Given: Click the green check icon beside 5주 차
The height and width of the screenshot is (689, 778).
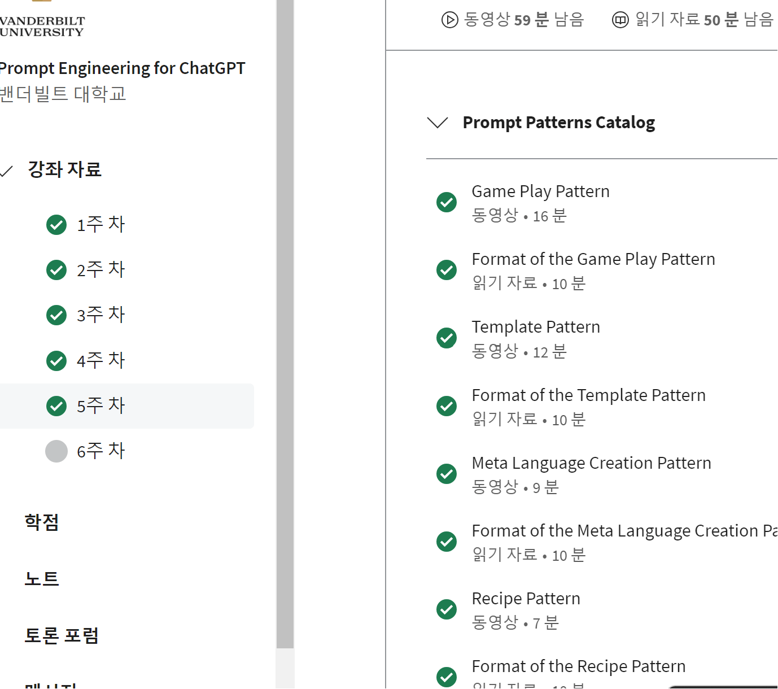Looking at the screenshot, I should [x=56, y=406].
